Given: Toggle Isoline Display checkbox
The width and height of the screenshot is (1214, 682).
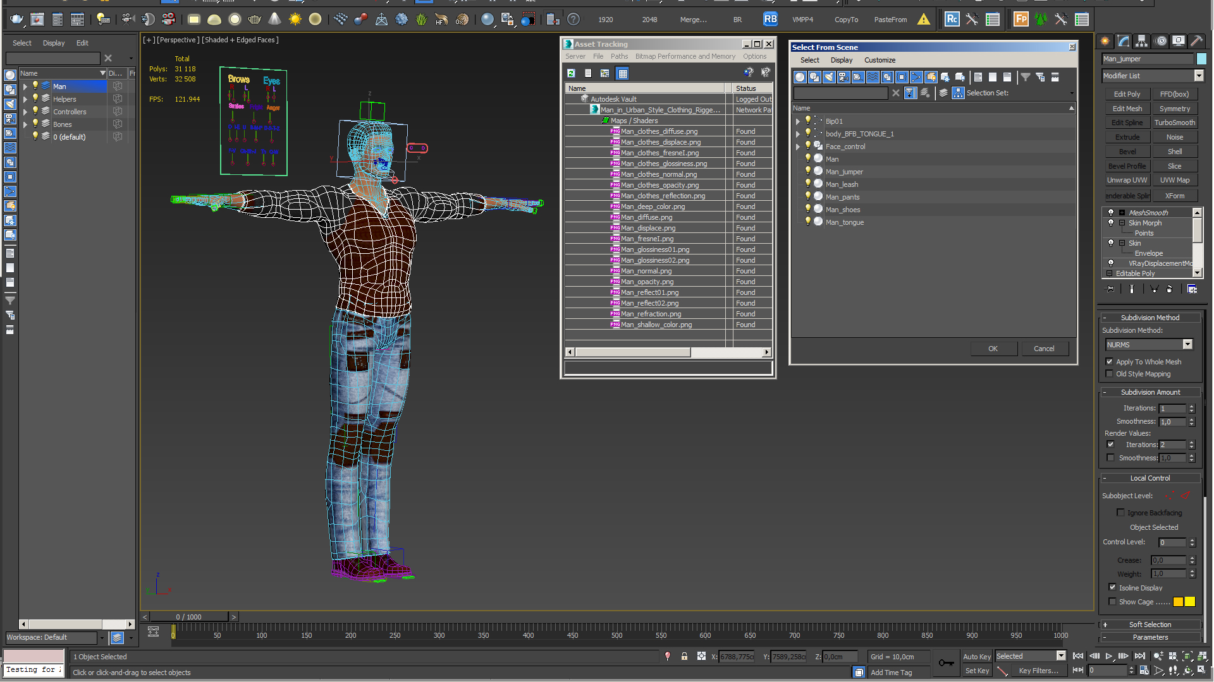Looking at the screenshot, I should pos(1114,588).
